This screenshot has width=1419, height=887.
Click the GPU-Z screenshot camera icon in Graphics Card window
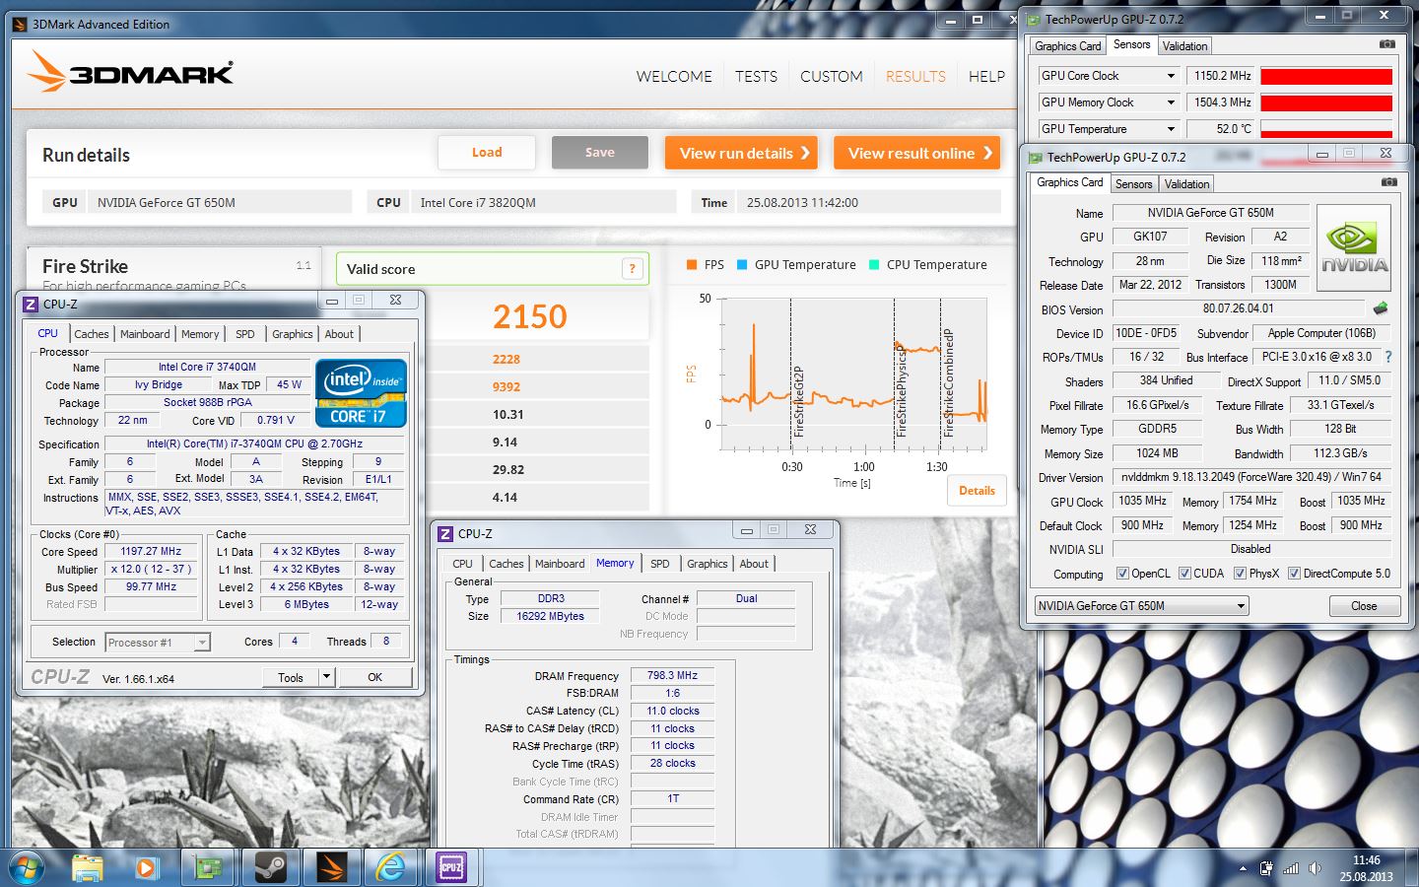pos(1388,182)
